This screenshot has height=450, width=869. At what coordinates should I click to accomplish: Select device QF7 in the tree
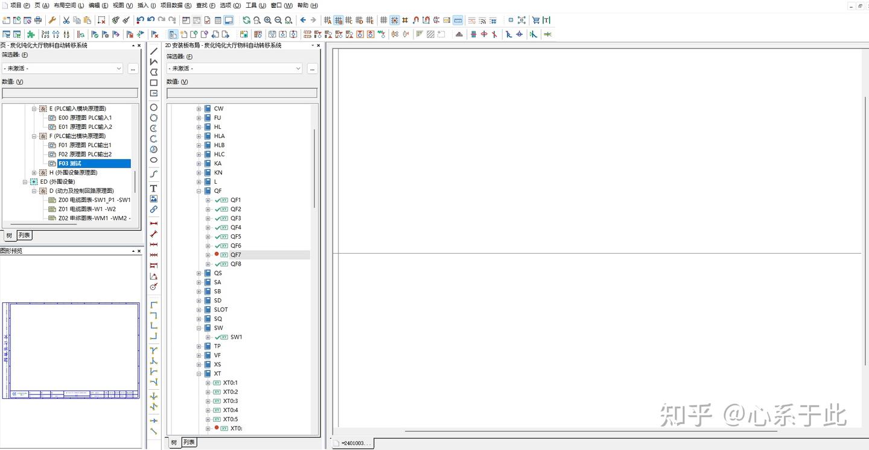pos(235,255)
